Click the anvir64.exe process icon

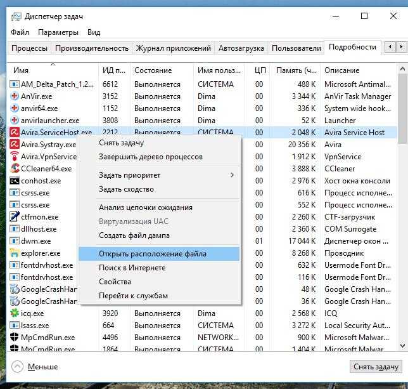(15, 108)
